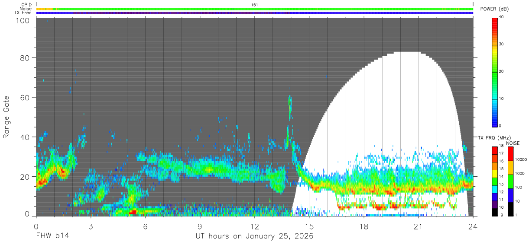Pick yellow swatch in TX FRQ legend
The image size is (532, 245).
495,174
